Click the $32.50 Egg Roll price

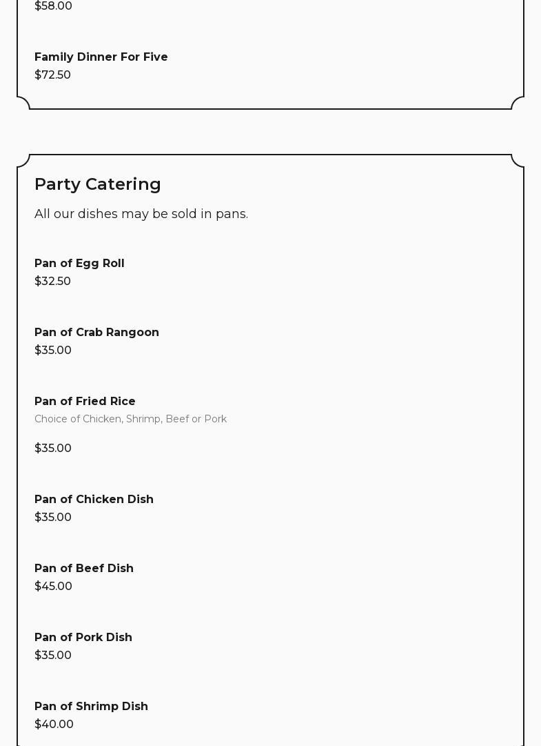click(52, 281)
